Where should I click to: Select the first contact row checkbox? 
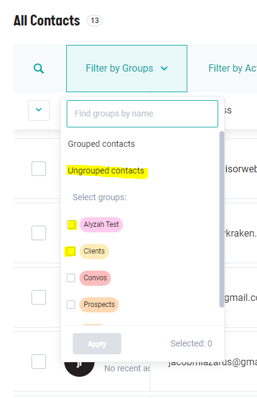coord(39,169)
